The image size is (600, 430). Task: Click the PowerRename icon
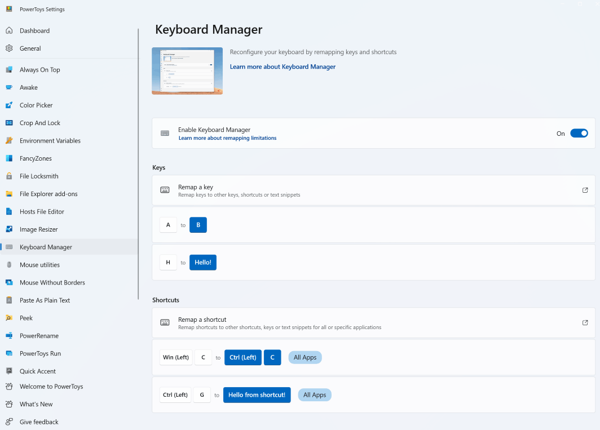pyautogui.click(x=9, y=335)
